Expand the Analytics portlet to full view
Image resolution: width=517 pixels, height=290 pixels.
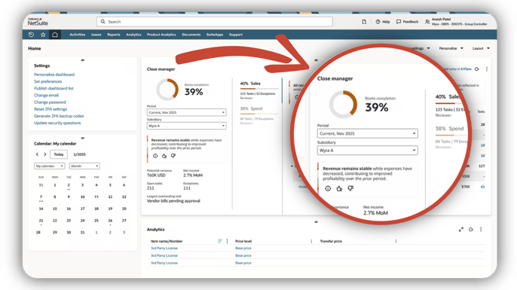pyautogui.click(x=461, y=229)
